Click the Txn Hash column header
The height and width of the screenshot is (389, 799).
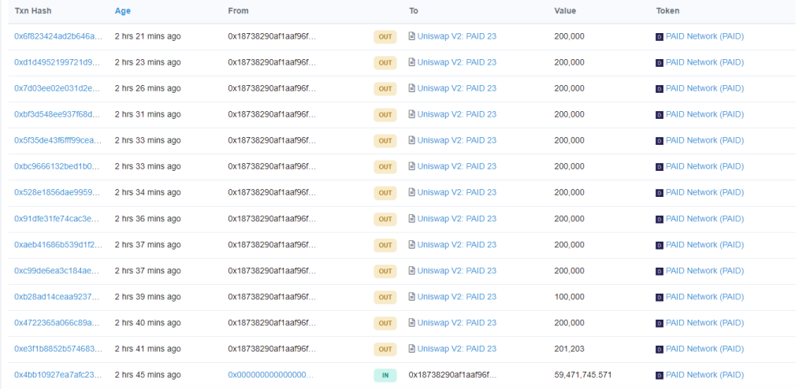[x=33, y=11]
